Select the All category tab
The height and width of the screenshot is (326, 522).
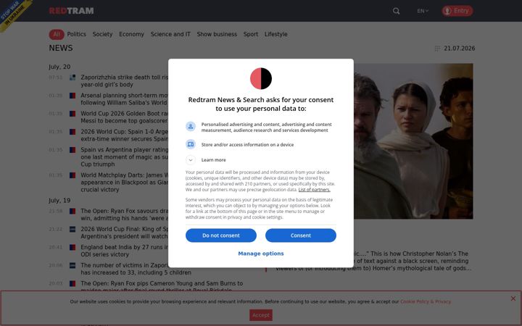pos(57,34)
